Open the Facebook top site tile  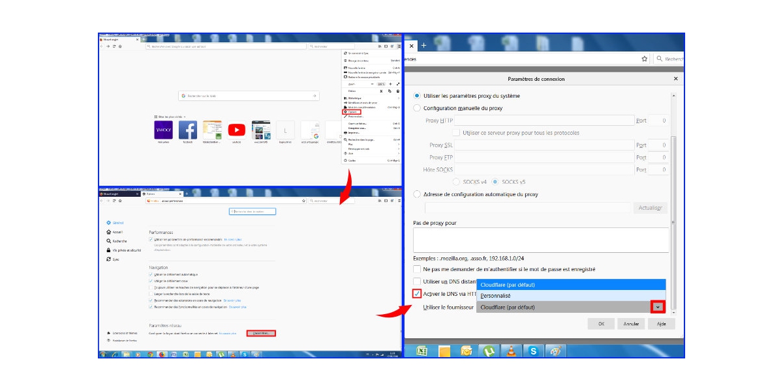click(188, 130)
